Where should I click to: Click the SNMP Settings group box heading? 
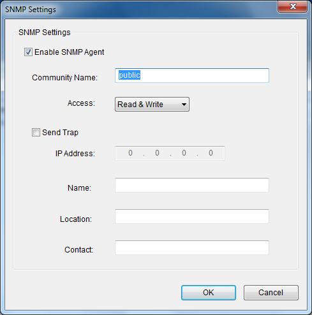point(45,33)
